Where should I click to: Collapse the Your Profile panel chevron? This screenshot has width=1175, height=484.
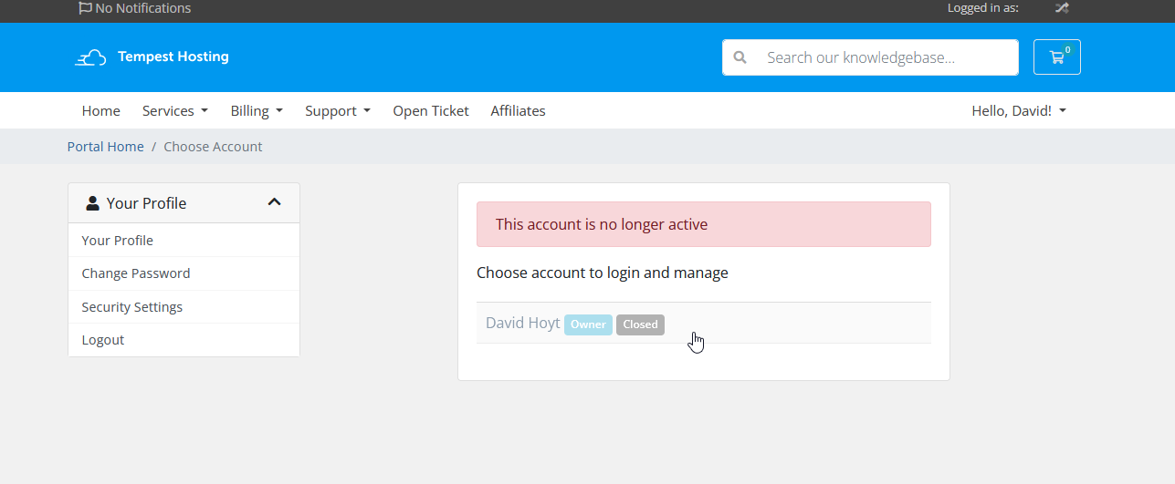(274, 202)
